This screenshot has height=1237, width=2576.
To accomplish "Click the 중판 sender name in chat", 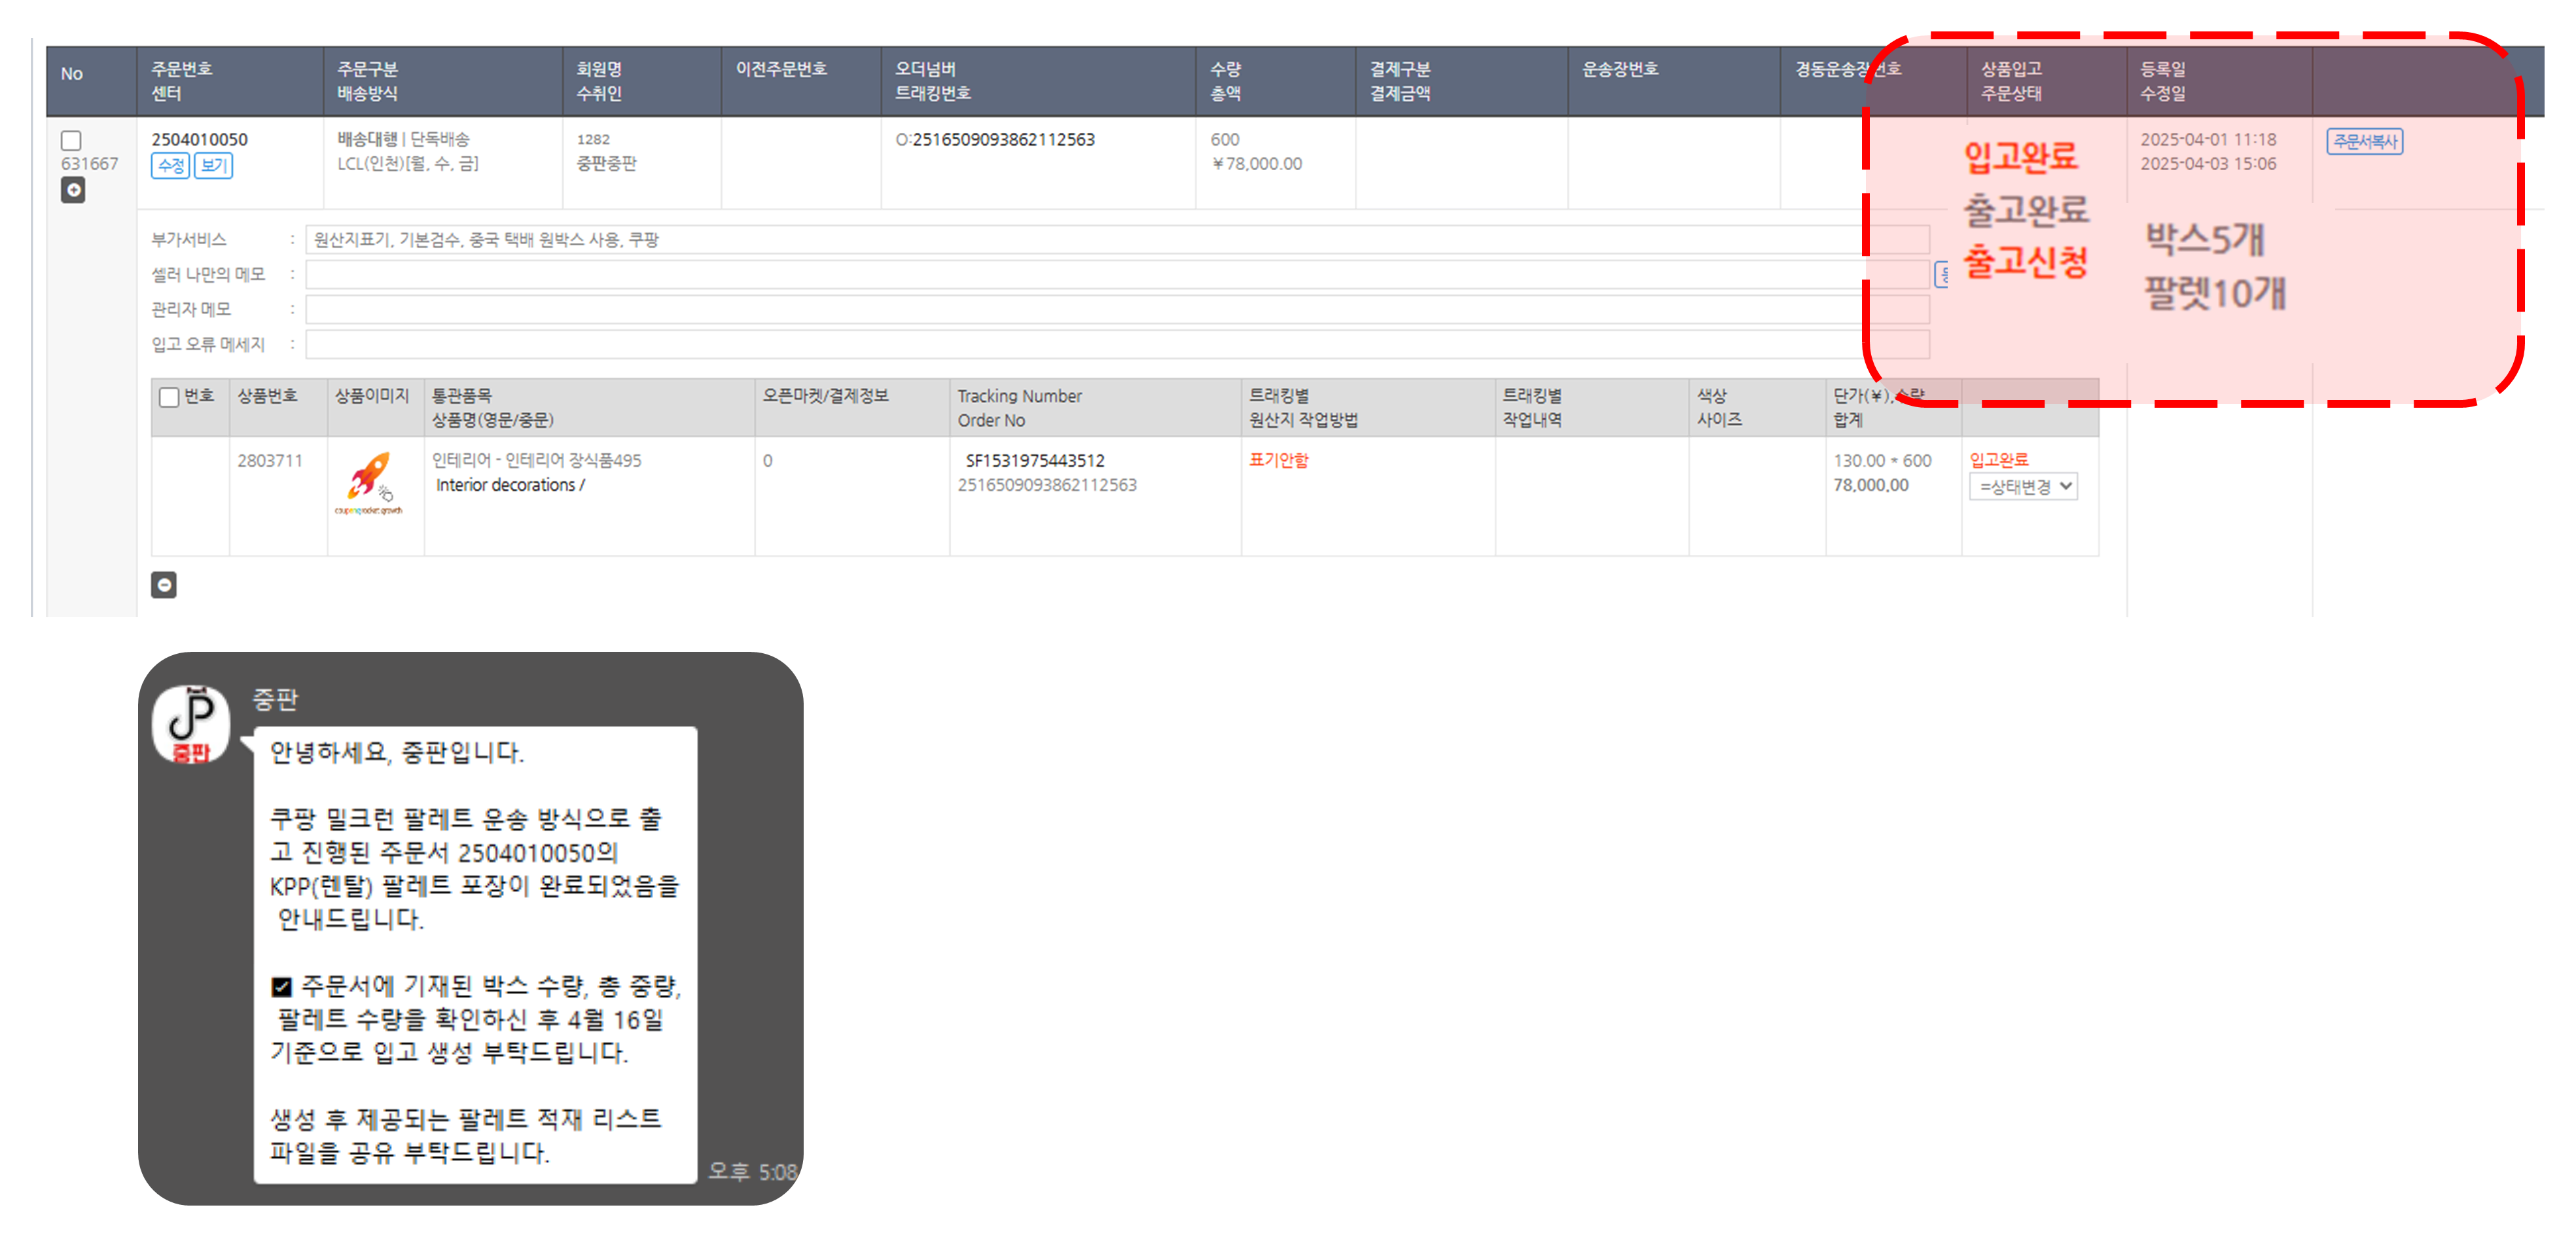I will [275, 700].
